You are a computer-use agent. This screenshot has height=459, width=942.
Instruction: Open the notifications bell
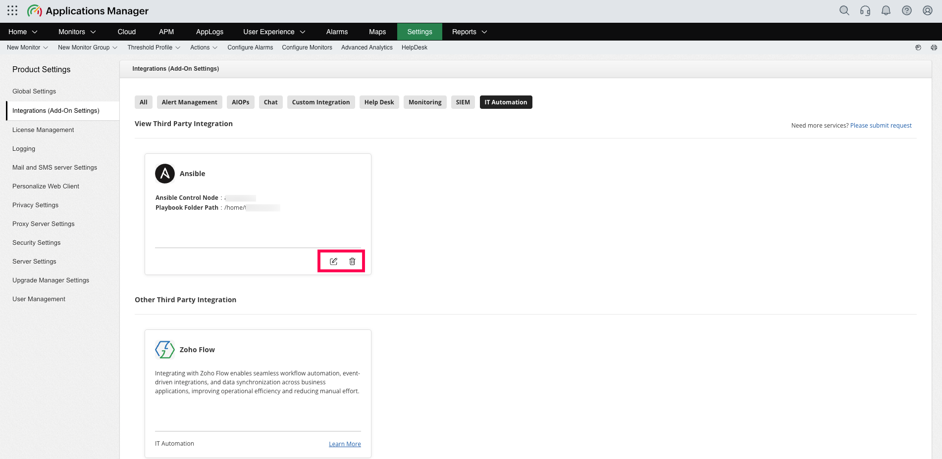pos(886,10)
